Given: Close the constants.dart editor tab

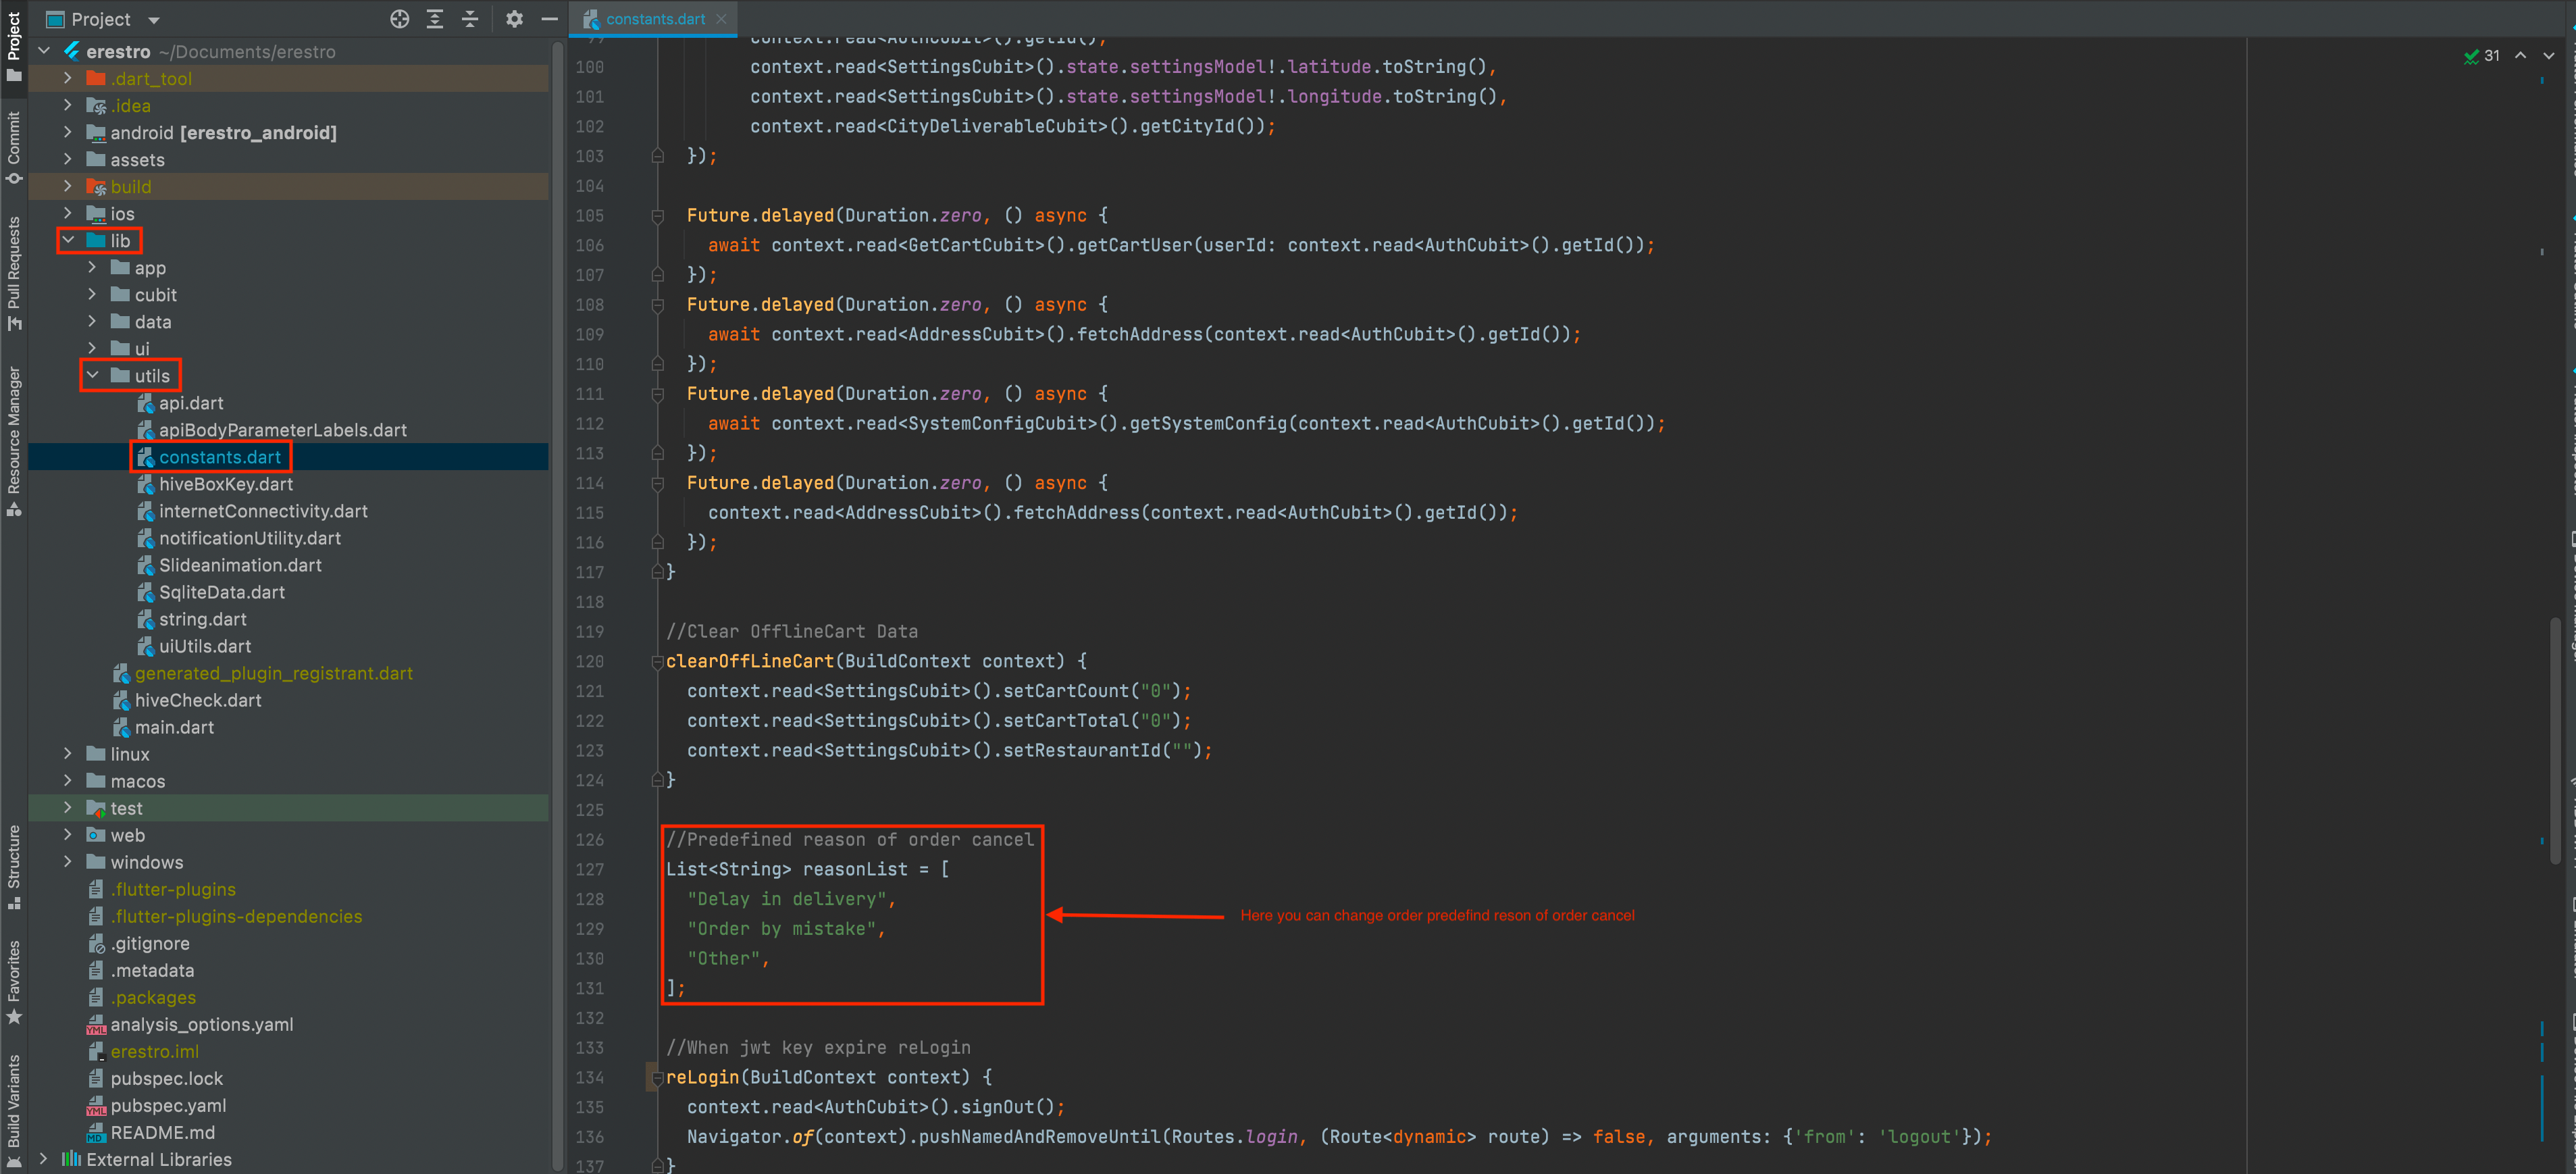Looking at the screenshot, I should point(721,19).
